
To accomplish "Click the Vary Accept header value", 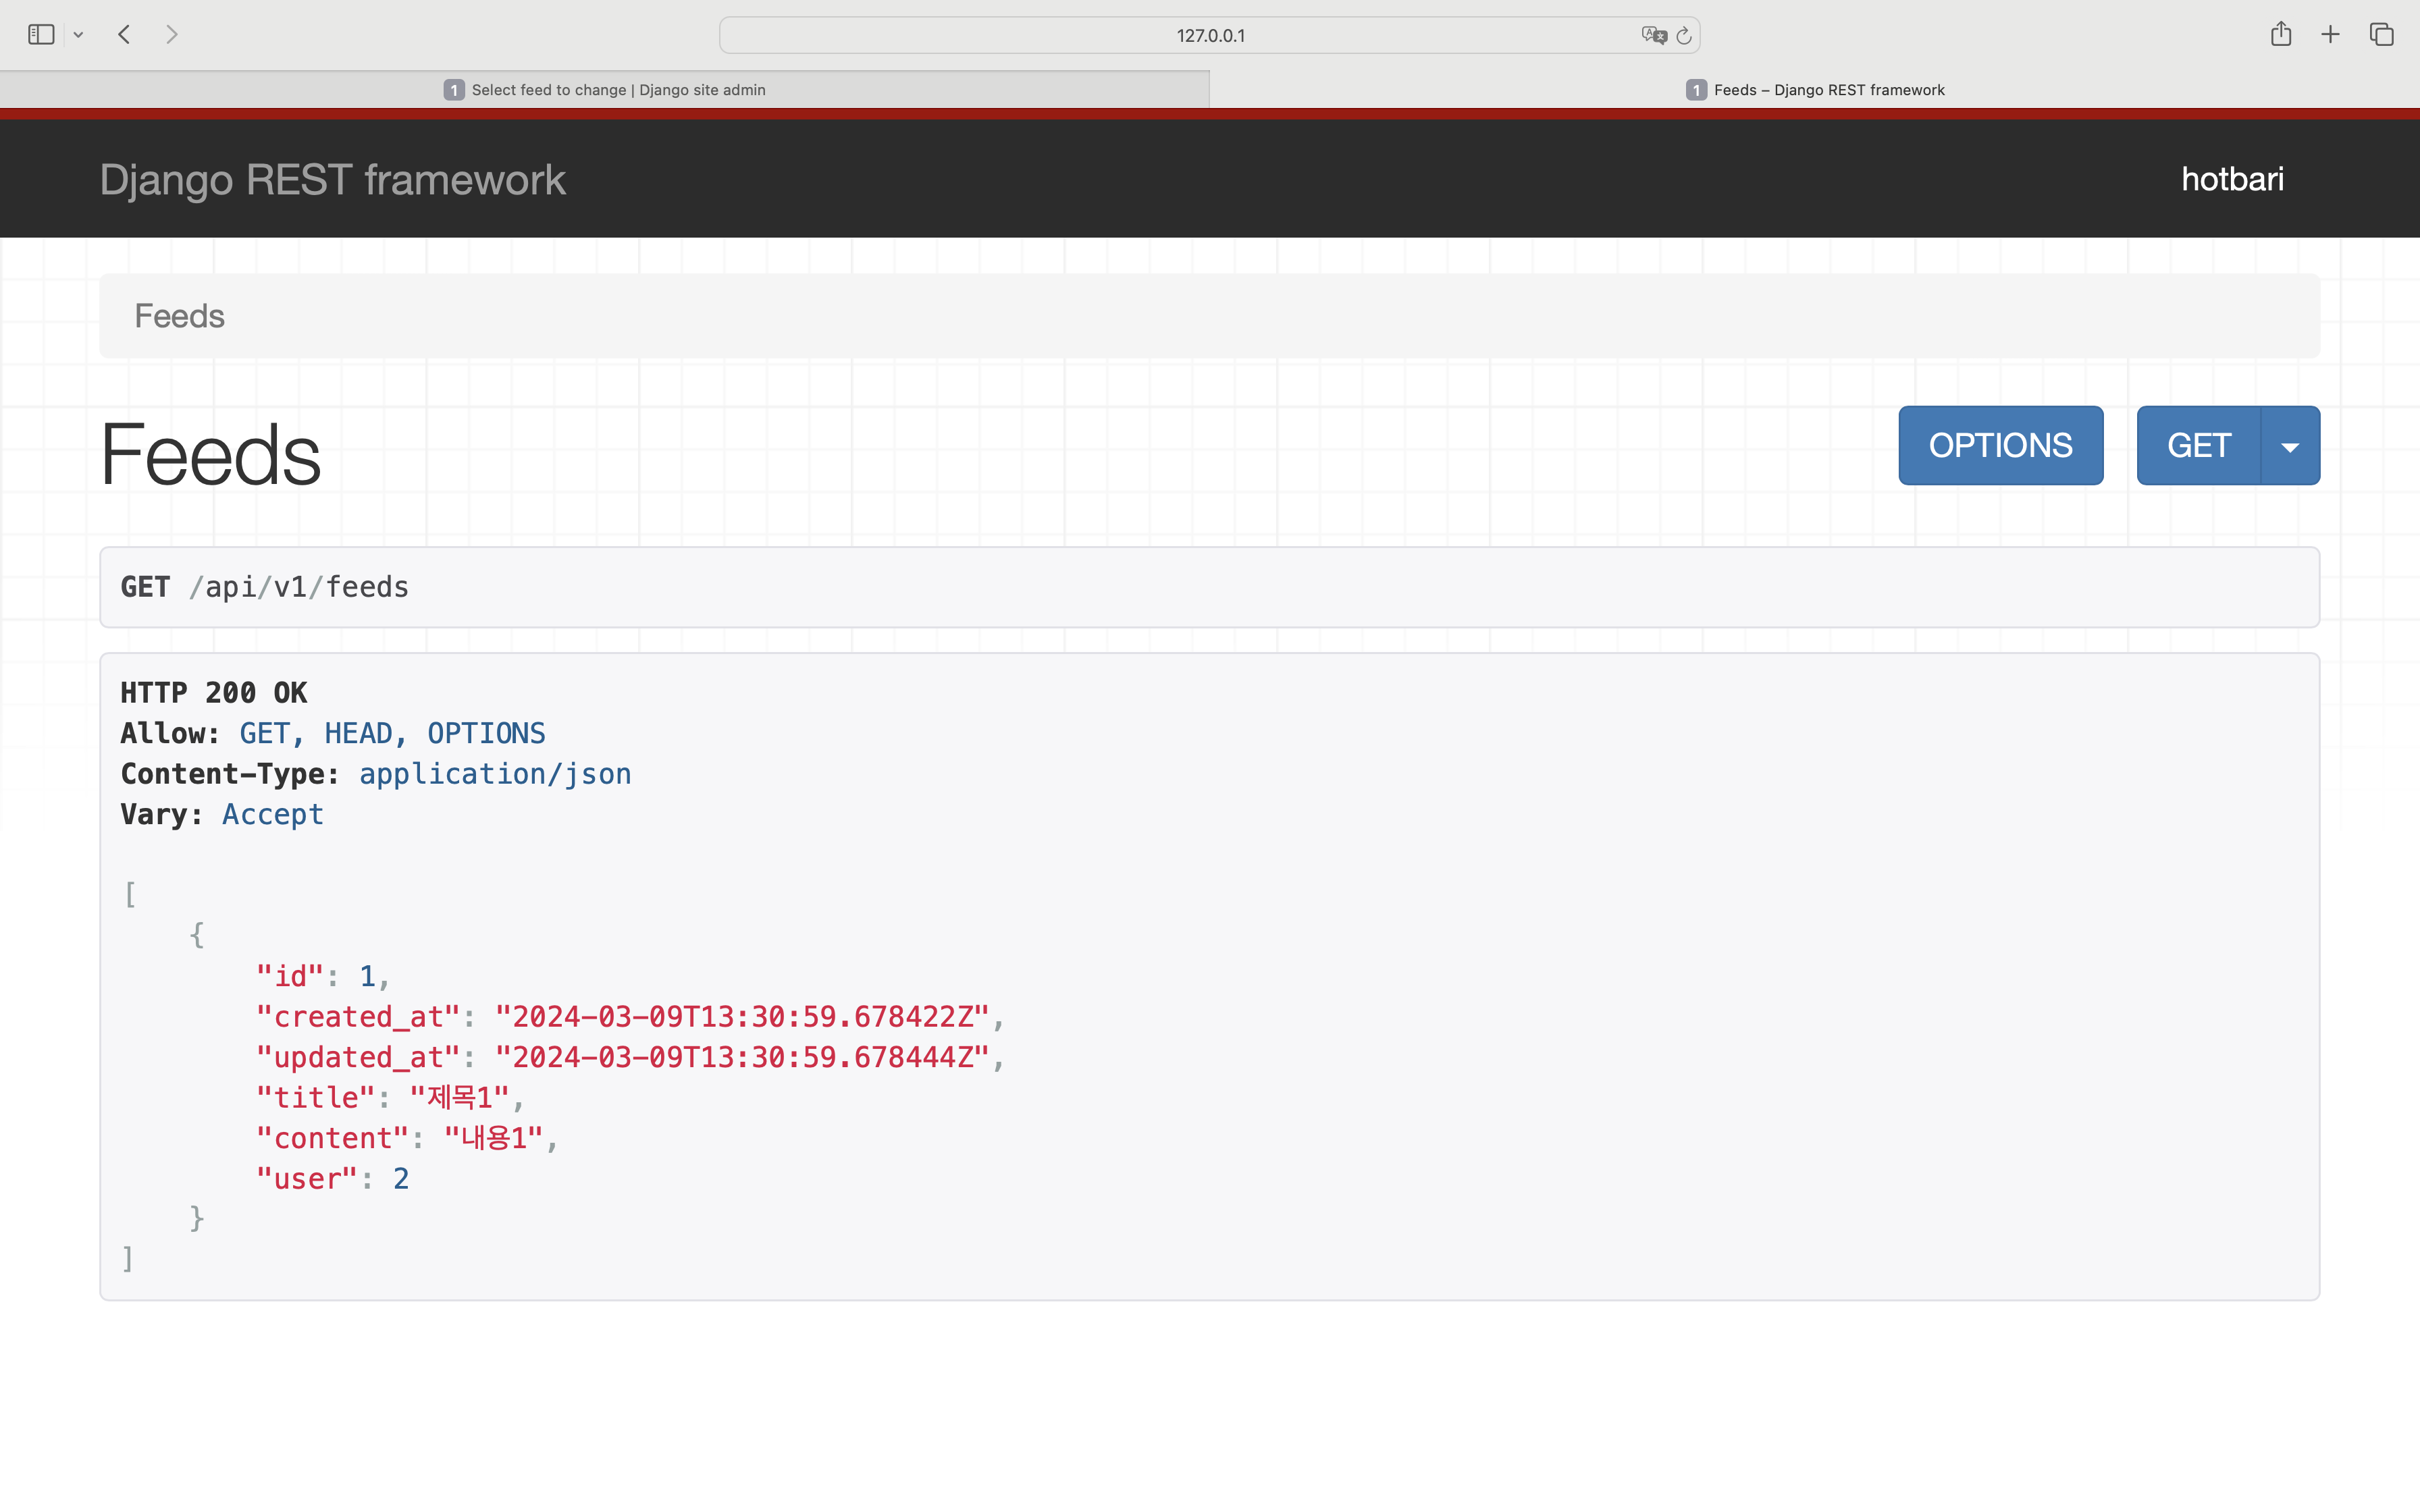I will (x=273, y=814).
